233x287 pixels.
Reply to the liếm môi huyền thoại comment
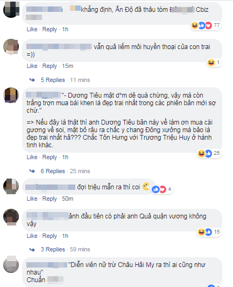pos(50,66)
